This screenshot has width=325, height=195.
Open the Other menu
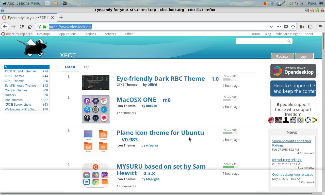[x=129, y=34]
